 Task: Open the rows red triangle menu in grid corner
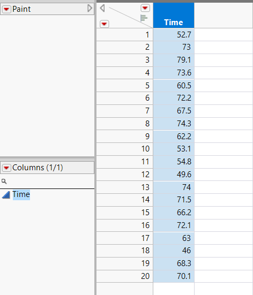tap(104, 24)
